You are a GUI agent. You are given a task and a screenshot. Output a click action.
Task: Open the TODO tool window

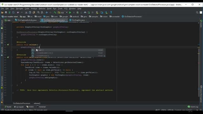pyautogui.click(x=30, y=107)
